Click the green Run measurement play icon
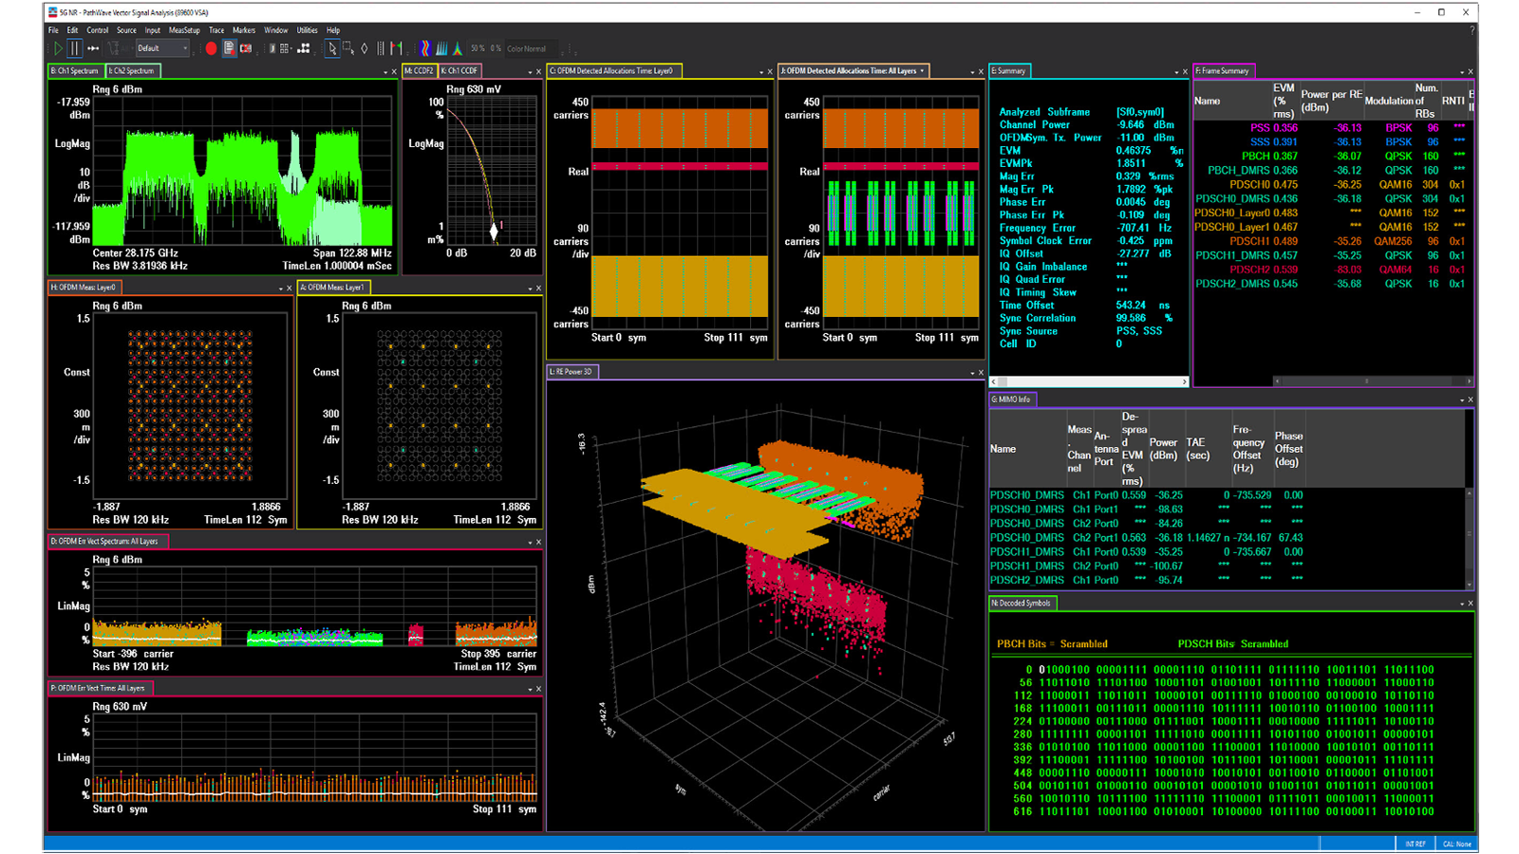1519x854 pixels. point(58,48)
